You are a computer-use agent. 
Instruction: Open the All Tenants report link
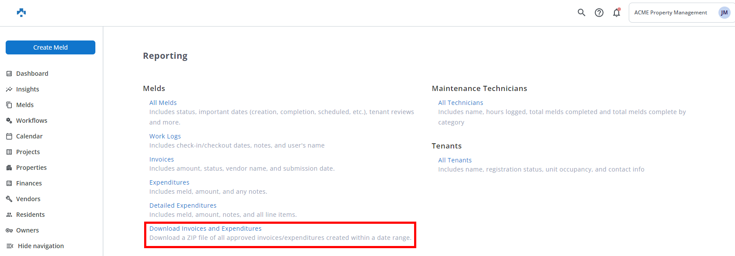(455, 160)
